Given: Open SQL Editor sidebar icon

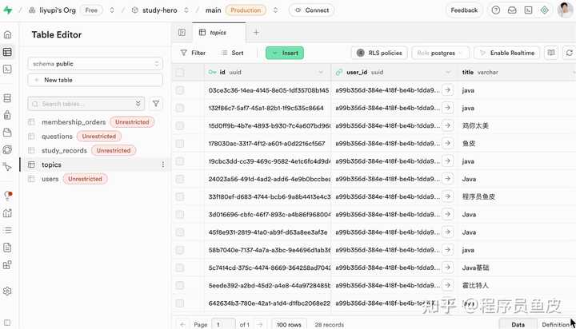Looking at the screenshot, I should [x=7, y=69].
